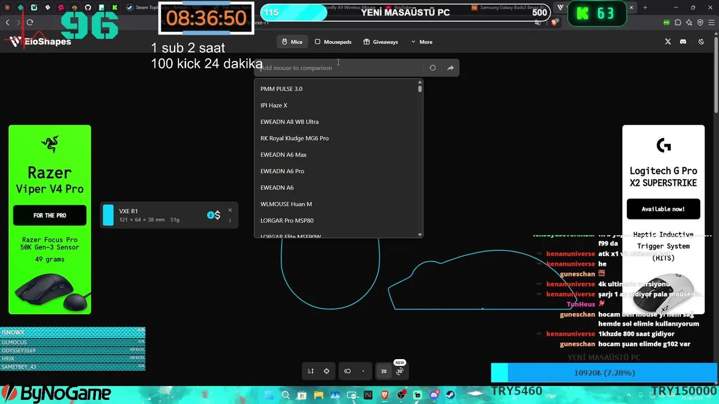Click the Razer FOR THE PRO button
The width and height of the screenshot is (719, 404).
point(49,215)
